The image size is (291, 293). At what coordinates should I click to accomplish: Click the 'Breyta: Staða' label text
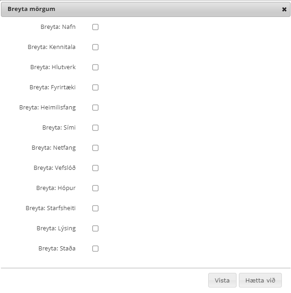coord(57,249)
